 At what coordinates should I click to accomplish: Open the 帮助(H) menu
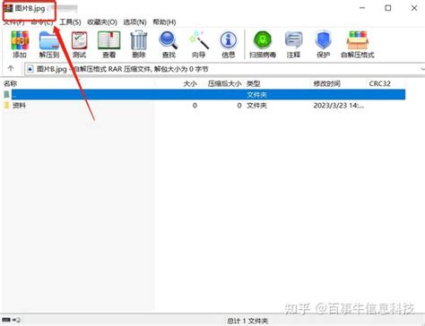164,22
